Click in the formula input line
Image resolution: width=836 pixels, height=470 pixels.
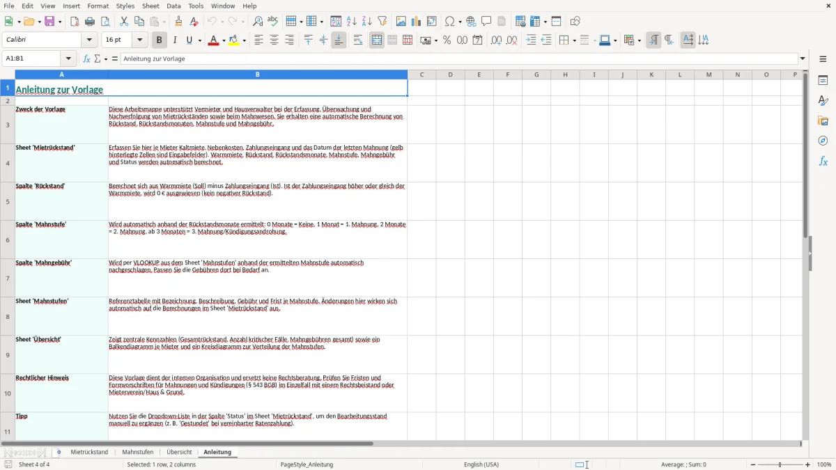pos(459,59)
